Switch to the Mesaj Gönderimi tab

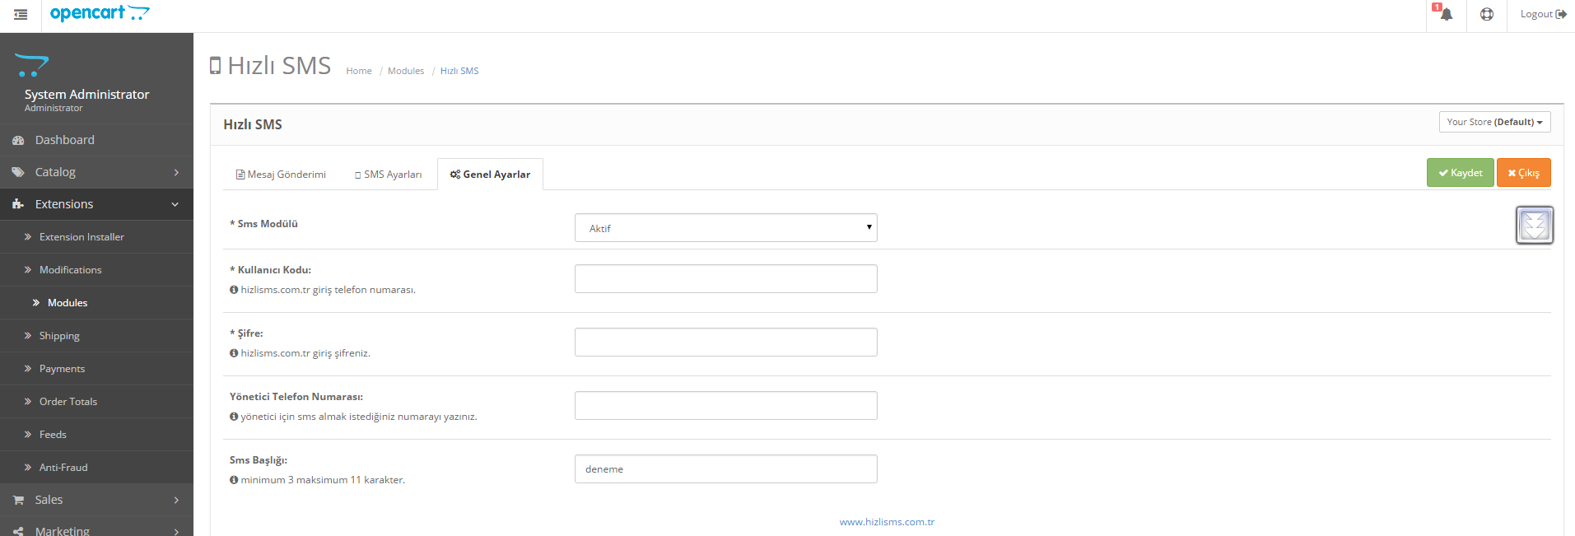(x=281, y=175)
